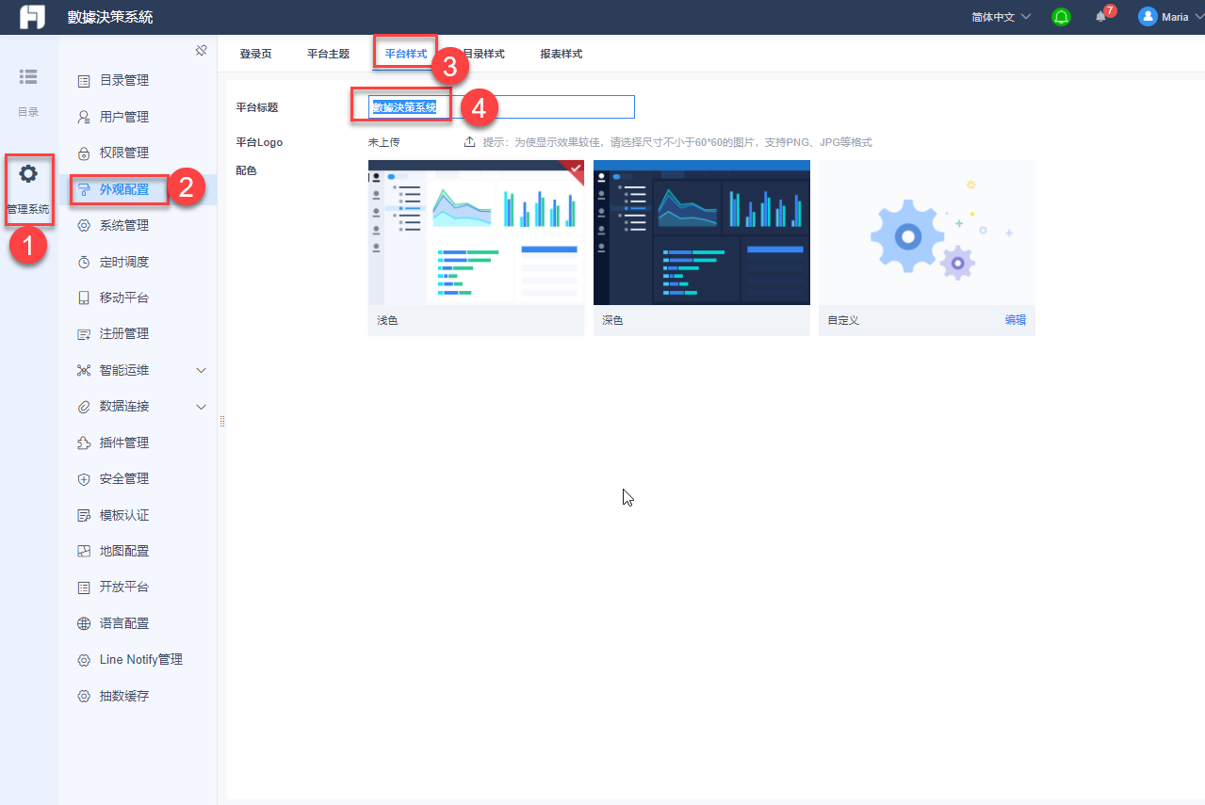The image size is (1205, 805).
Task: Click the 注册管理 icon
Action: coord(83,334)
